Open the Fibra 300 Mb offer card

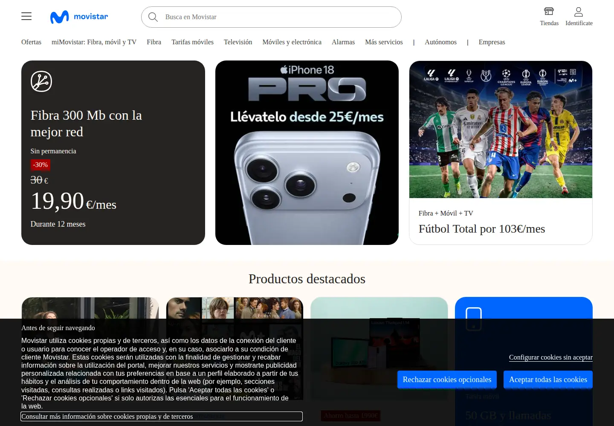click(x=113, y=153)
